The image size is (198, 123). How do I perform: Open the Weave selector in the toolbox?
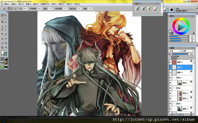pos(6,63)
